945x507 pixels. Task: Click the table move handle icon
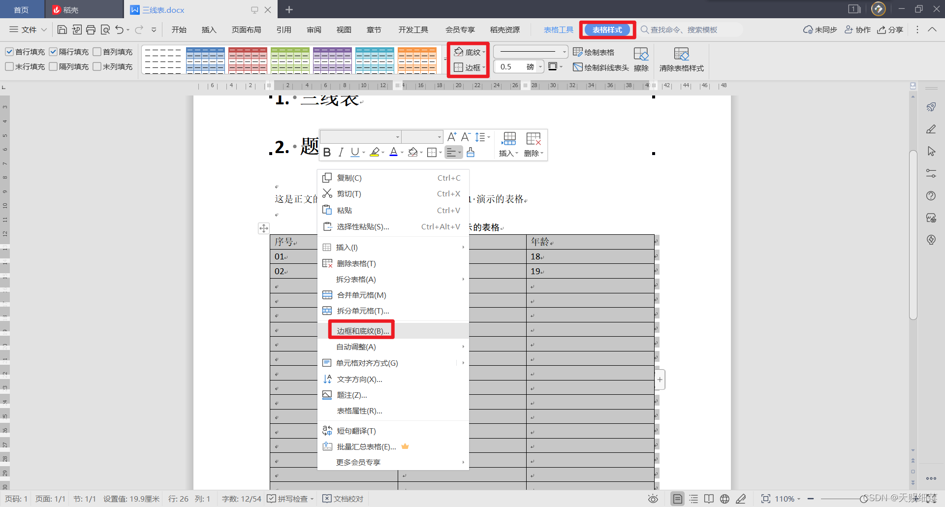264,228
